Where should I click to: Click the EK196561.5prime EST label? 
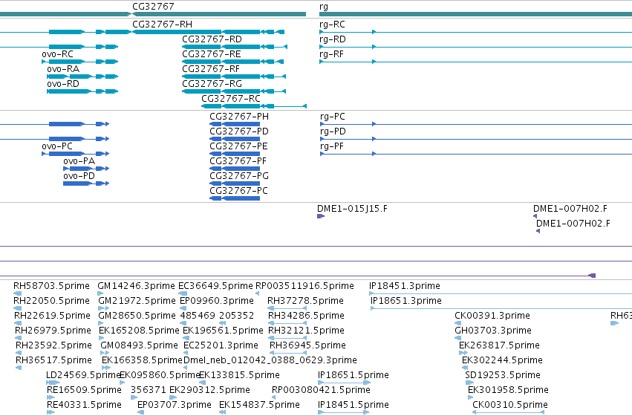tap(224, 331)
